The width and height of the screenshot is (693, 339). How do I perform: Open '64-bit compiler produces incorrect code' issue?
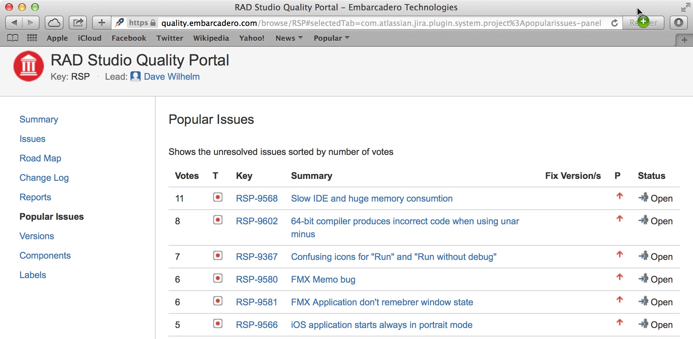coord(405,228)
